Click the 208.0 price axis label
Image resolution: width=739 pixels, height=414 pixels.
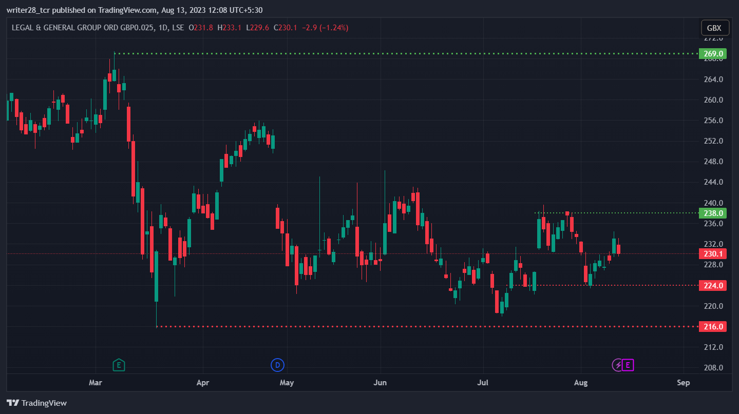pyautogui.click(x=713, y=368)
